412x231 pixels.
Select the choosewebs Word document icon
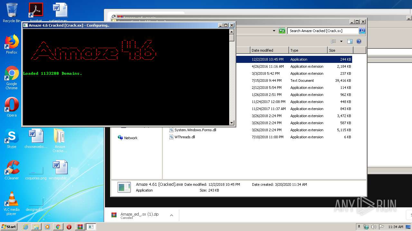click(36, 139)
